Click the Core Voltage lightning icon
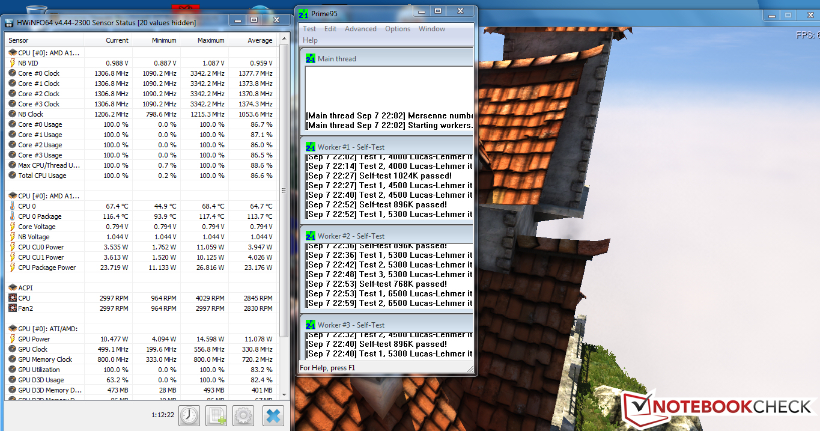820x431 pixels. coord(13,227)
